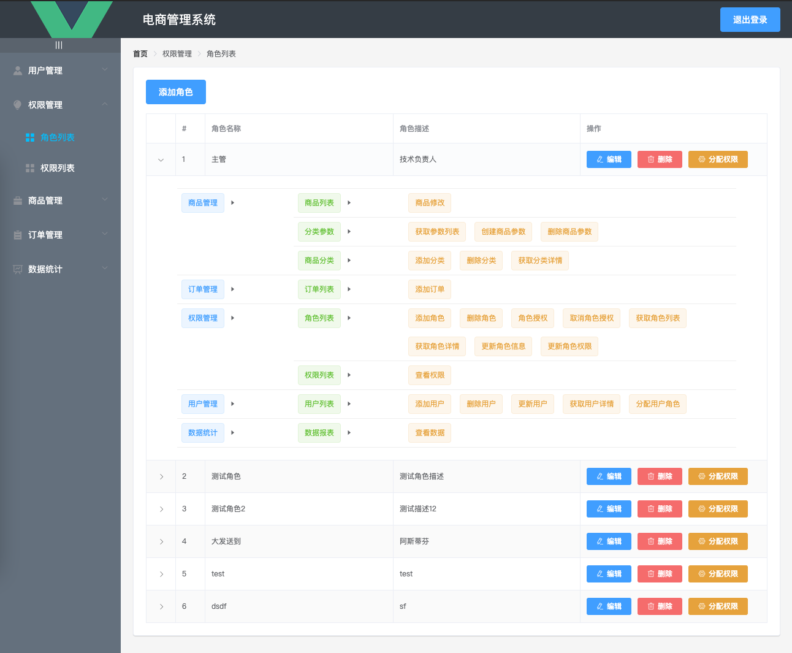Delete the 测试角色2 role

click(660, 509)
